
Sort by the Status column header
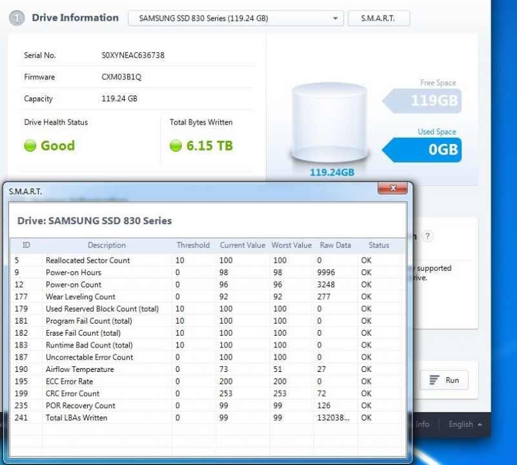tap(379, 245)
